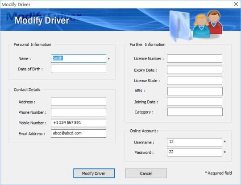Focus the Date of Birth field
Image resolution: width=241 pixels, height=185 pixels.
pyautogui.click(x=79, y=69)
